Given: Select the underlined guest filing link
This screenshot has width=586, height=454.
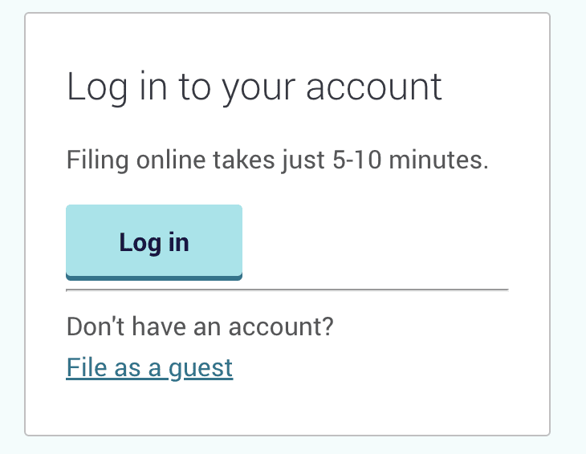Looking at the screenshot, I should [x=149, y=367].
